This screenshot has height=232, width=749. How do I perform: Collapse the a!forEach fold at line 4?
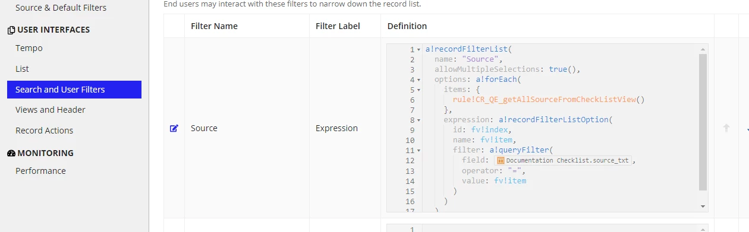pyautogui.click(x=419, y=80)
